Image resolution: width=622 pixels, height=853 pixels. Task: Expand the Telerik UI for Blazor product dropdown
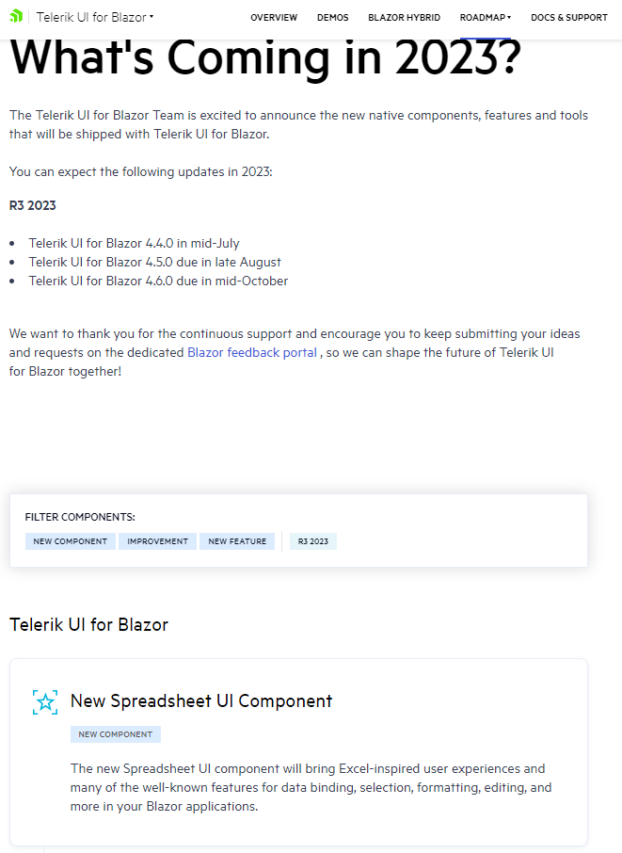95,17
